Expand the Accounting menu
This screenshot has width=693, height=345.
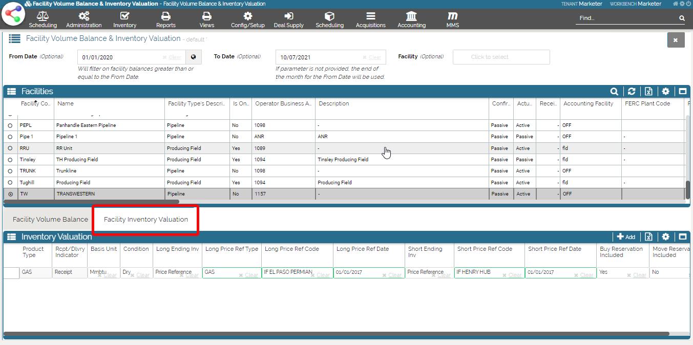(411, 20)
